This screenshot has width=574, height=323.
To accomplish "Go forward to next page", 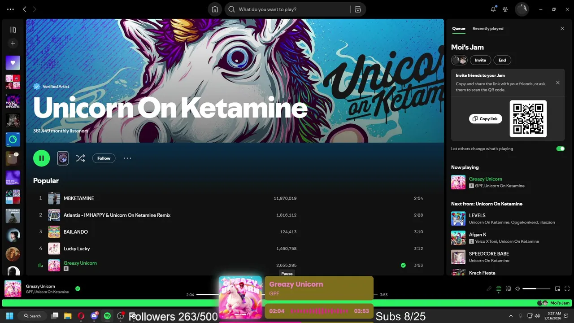I will coord(35,9).
